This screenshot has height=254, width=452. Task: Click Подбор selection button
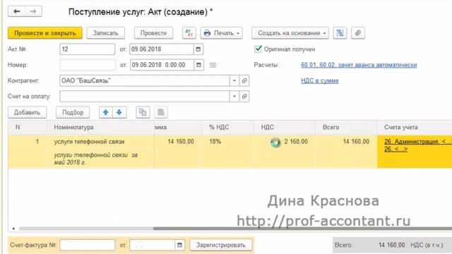coord(73,112)
